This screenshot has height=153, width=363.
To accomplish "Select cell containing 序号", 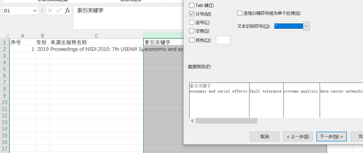I will coord(23,42).
